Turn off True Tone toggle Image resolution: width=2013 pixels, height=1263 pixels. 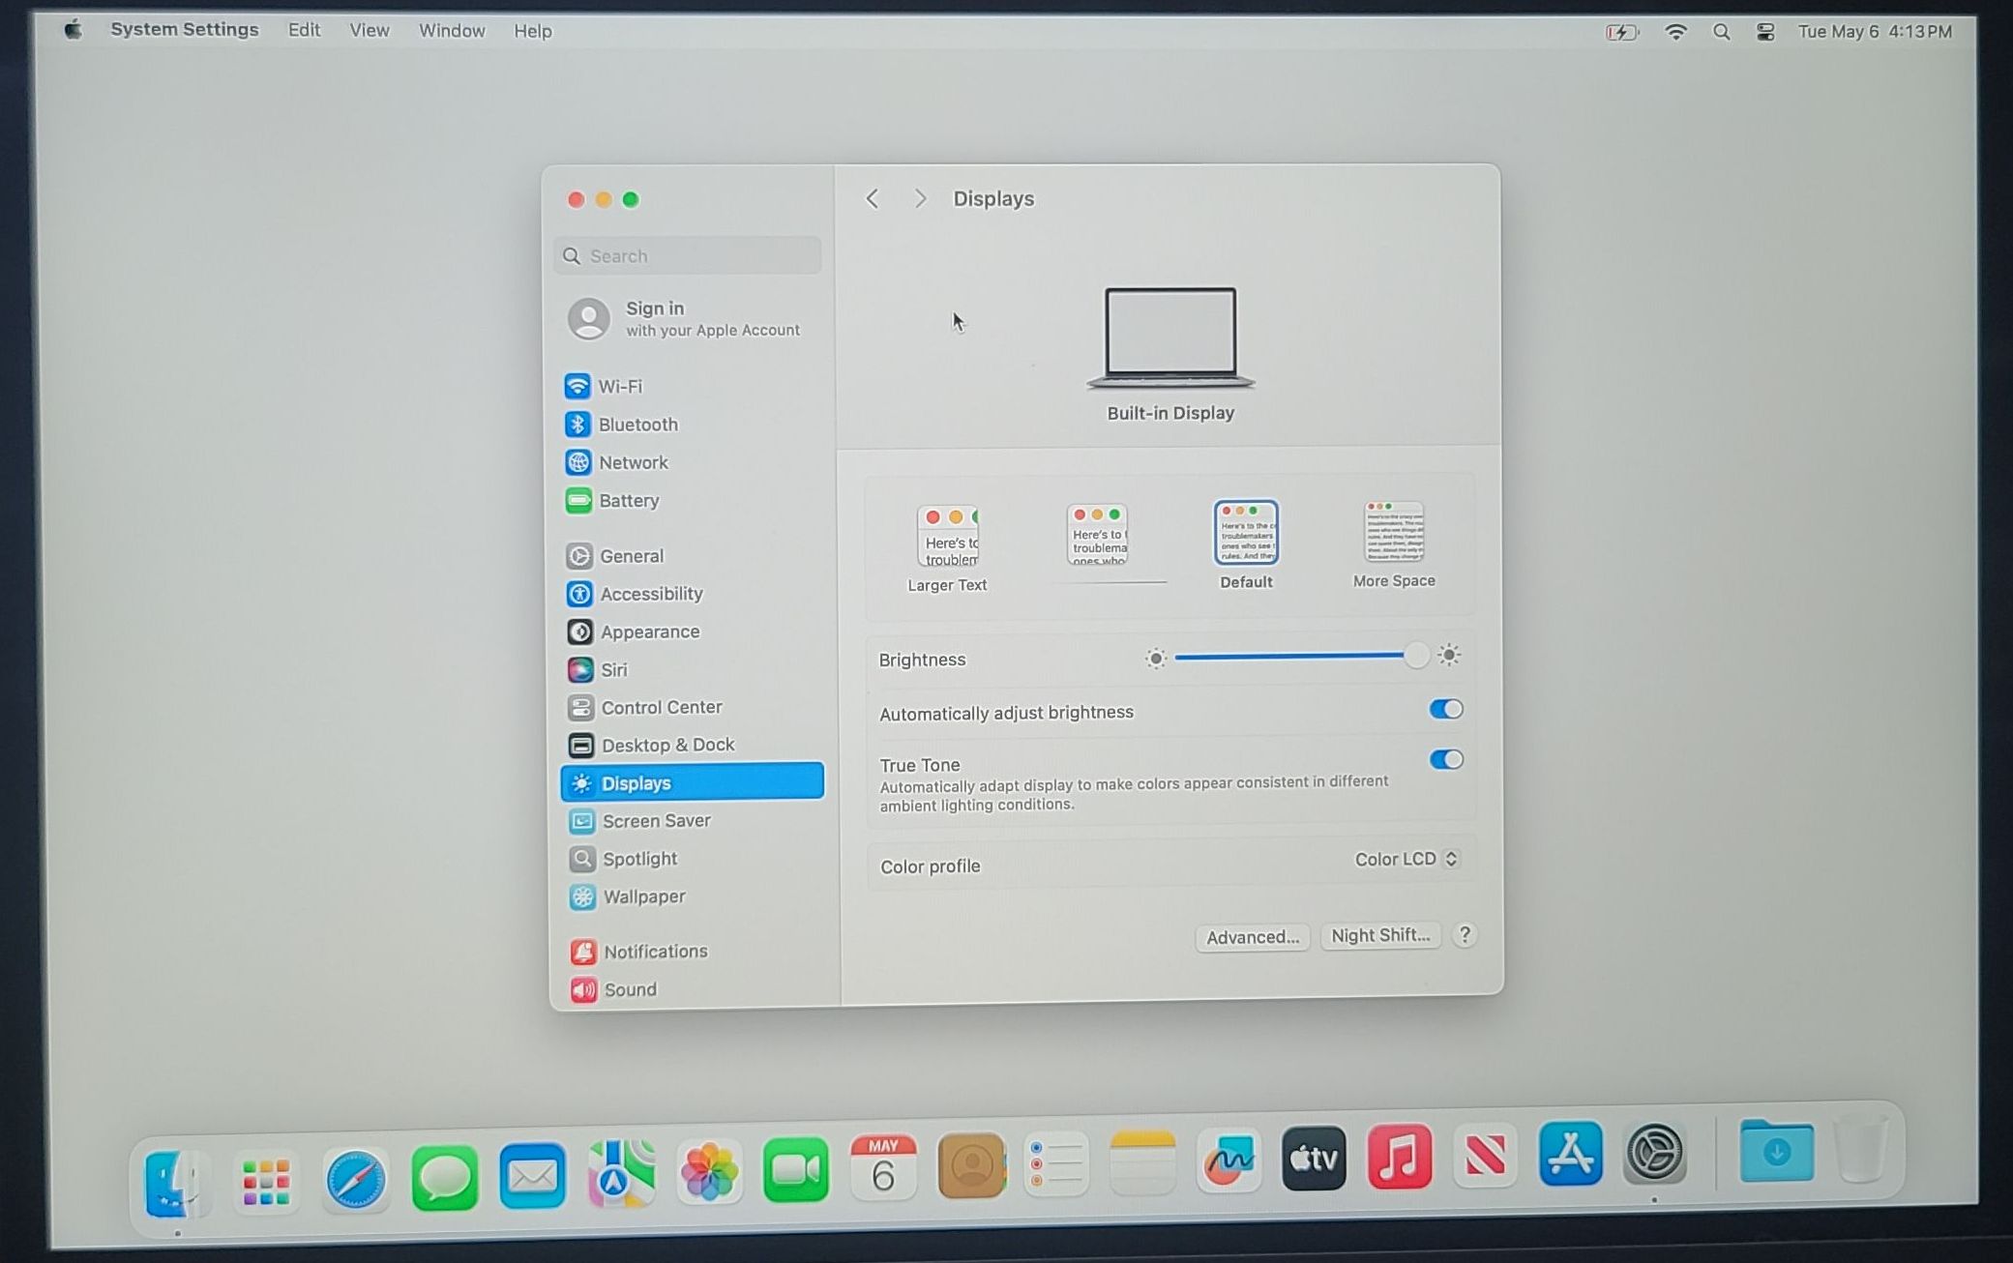pyautogui.click(x=1445, y=760)
